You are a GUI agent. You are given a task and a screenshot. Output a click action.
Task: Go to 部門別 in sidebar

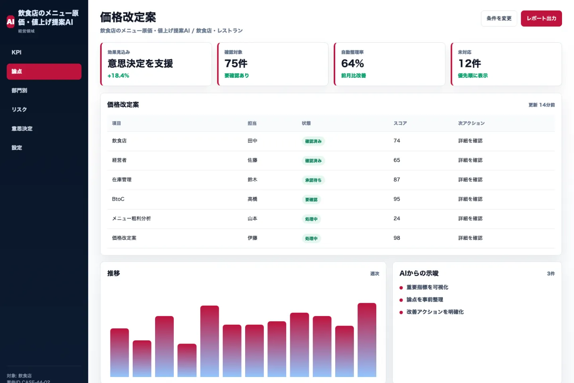[x=44, y=91]
